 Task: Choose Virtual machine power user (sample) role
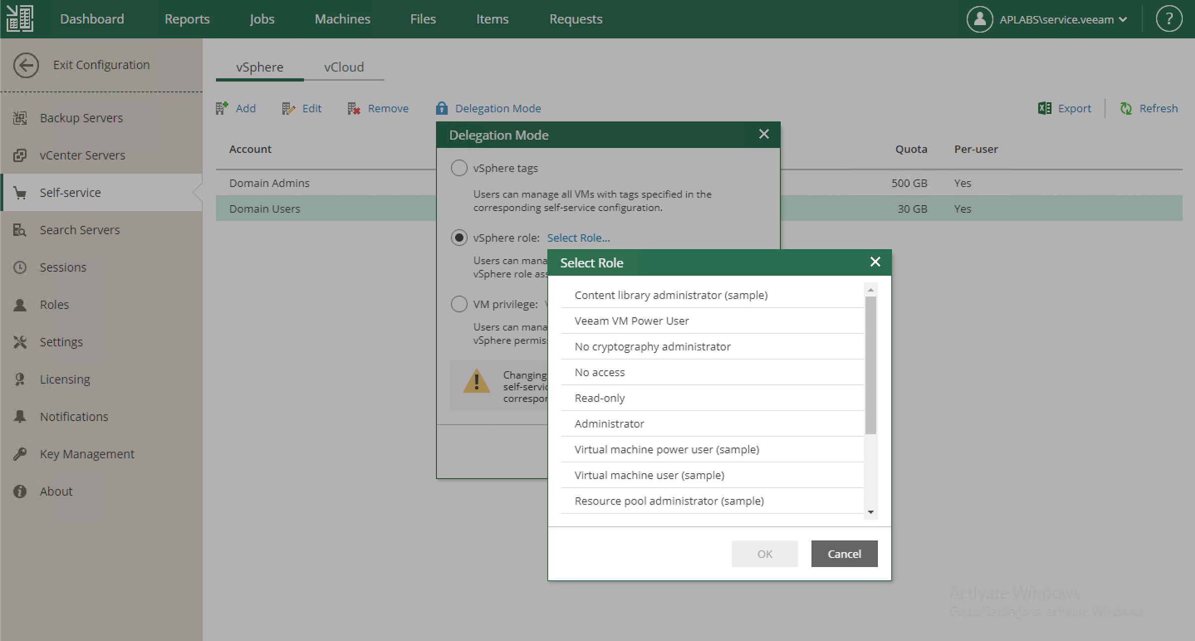712,450
